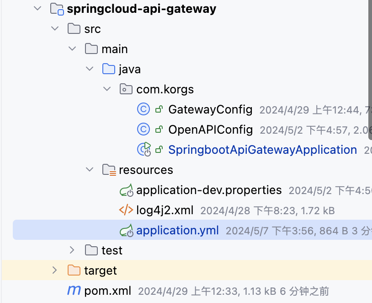Expand the test folder
Viewport: 372px width, 303px height.
point(72,250)
